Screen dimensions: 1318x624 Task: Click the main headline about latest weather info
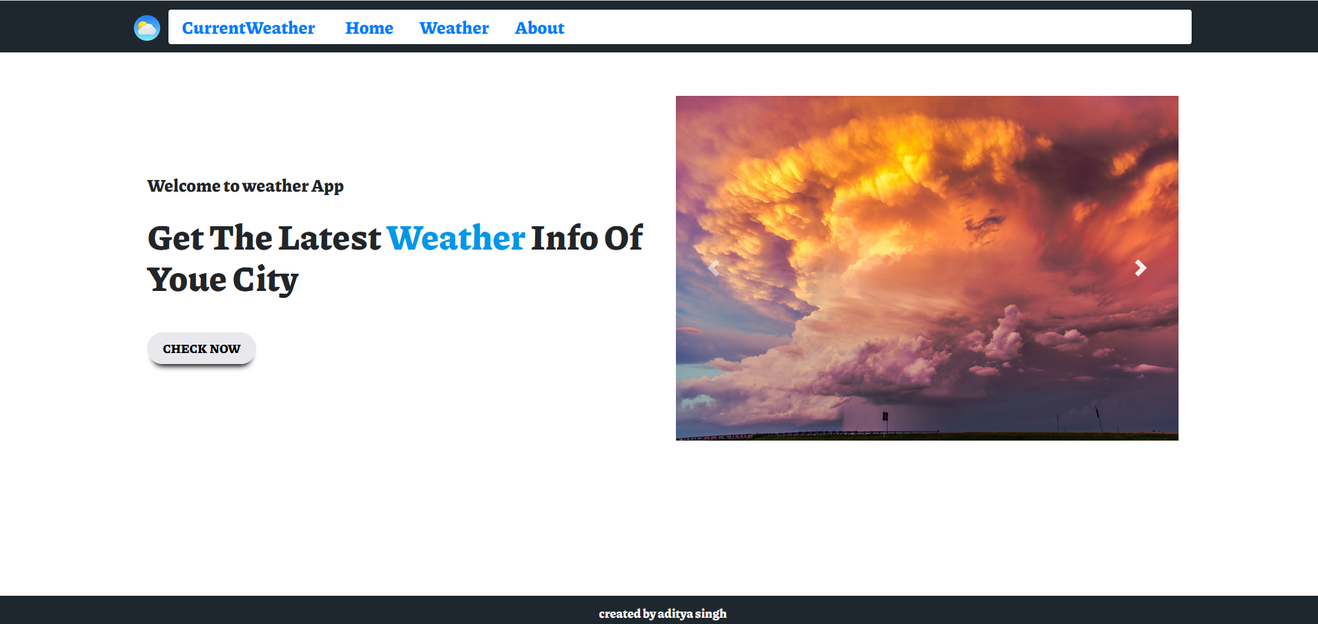click(394, 259)
